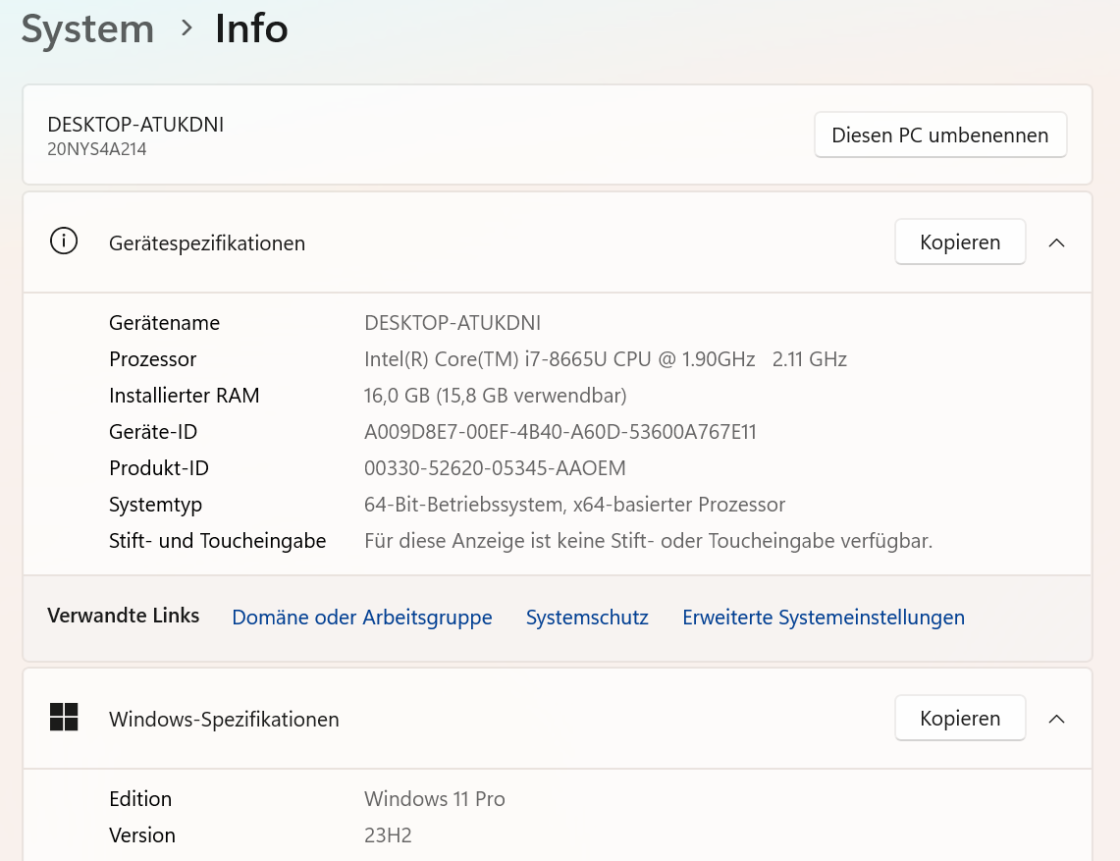Viewport: 1120px width, 861px height.
Task: Select the Systemtyp value 64-Bit-Betriebssystem
Action: [575, 506]
